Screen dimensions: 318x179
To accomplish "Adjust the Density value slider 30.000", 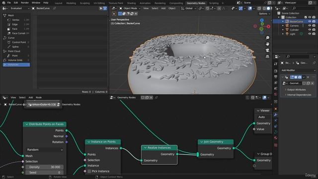I will click(x=45, y=167).
